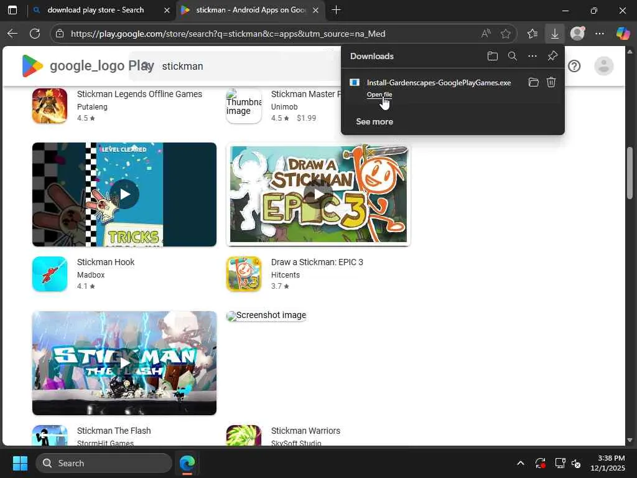The image size is (637, 478).
Task: Open the Windows Start menu
Action: click(x=20, y=463)
